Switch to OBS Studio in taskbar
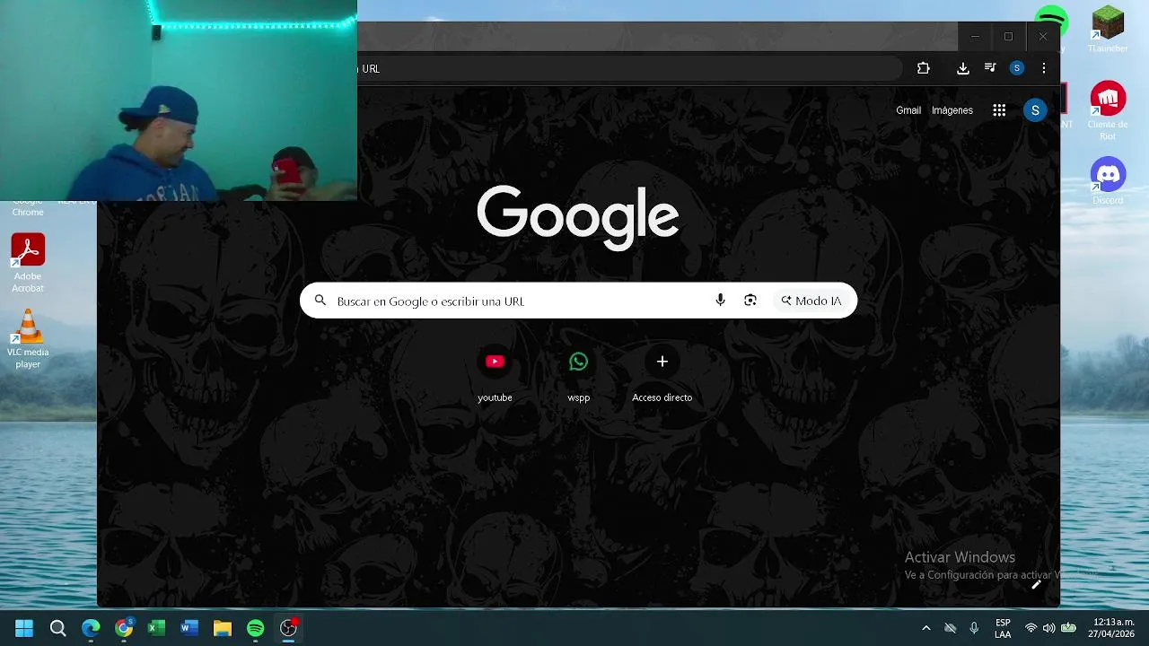1149x646 pixels. (288, 628)
